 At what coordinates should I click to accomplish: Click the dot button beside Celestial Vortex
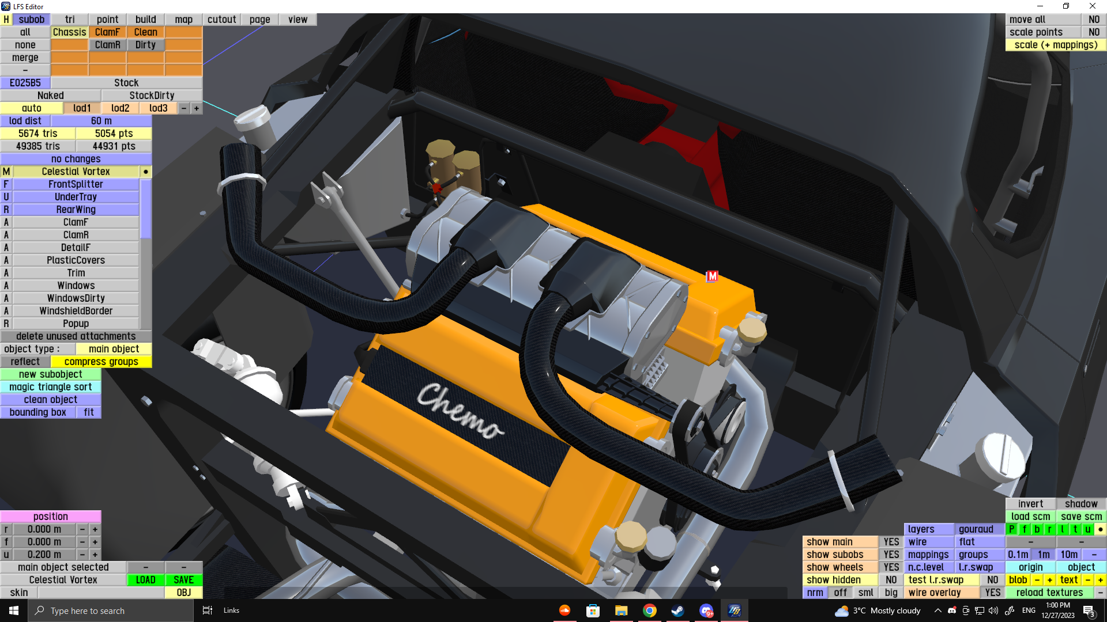[146, 172]
